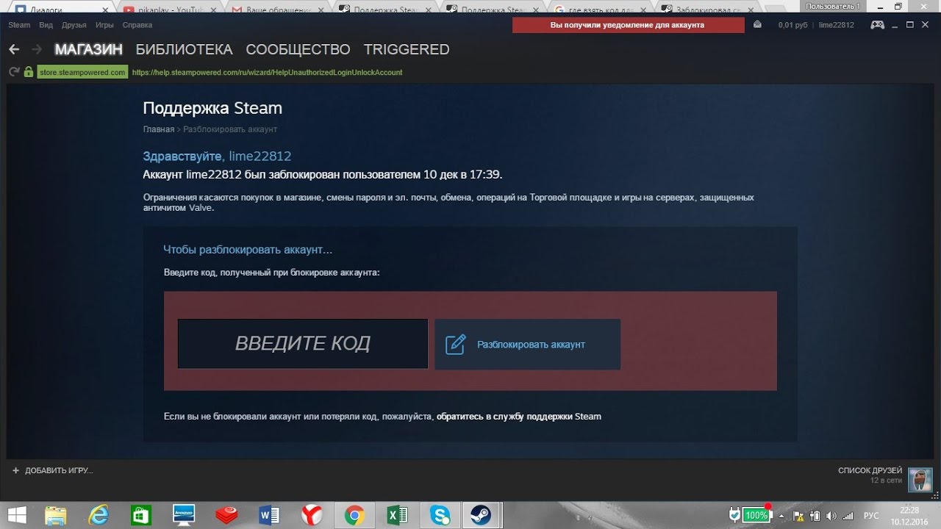Click the Action Center flag icon in the tray
This screenshot has width=941, height=529.
(798, 515)
